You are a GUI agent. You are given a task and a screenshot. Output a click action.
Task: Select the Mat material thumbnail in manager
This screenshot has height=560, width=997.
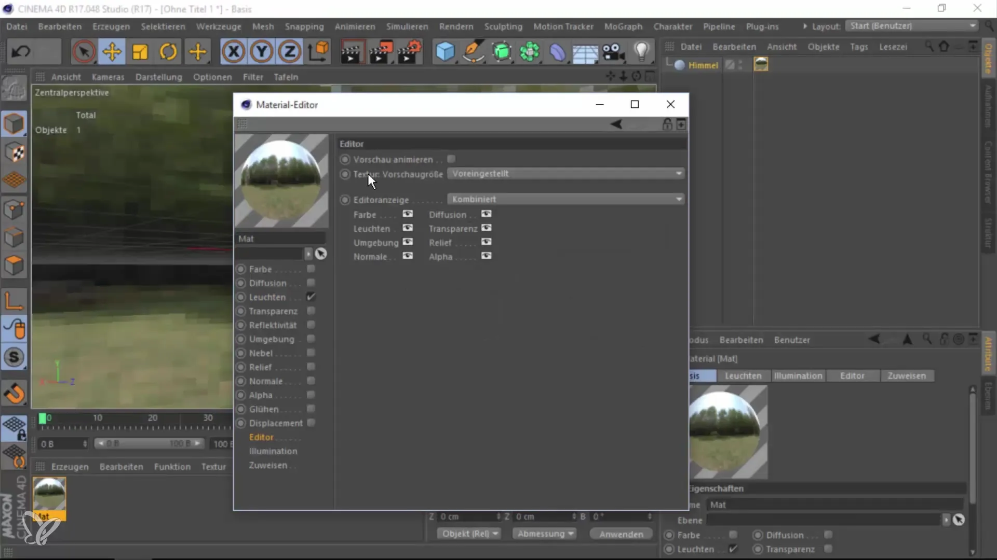click(49, 499)
